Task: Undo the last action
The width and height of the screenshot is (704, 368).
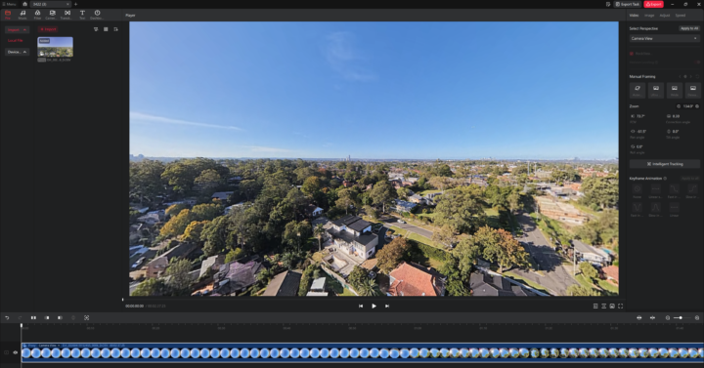Action: click(x=7, y=318)
